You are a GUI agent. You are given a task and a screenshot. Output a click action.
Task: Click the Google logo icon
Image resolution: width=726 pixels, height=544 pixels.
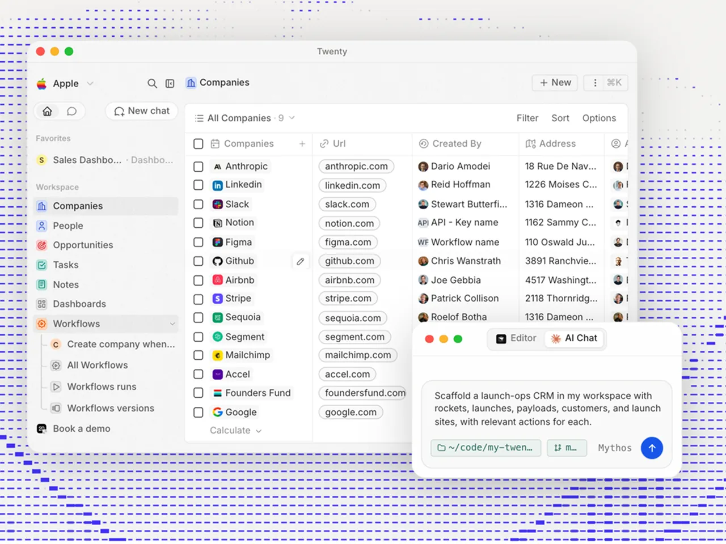217,412
